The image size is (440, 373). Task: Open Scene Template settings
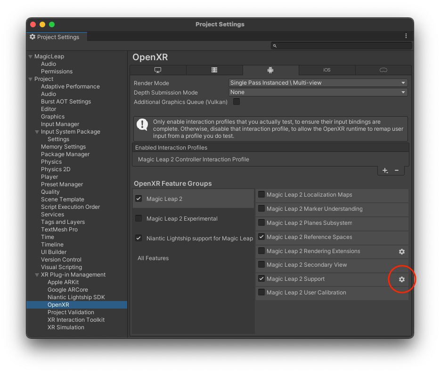pyautogui.click(x=63, y=199)
